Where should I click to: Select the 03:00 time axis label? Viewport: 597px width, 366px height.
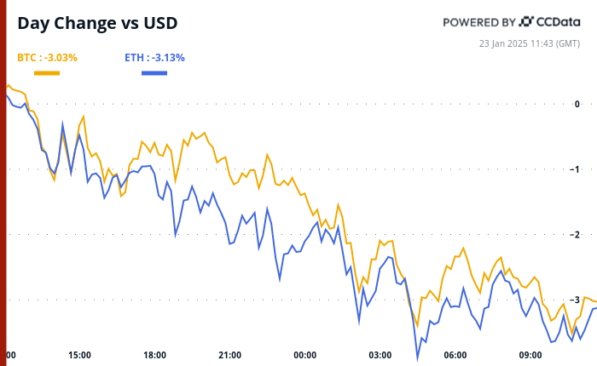[380, 355]
